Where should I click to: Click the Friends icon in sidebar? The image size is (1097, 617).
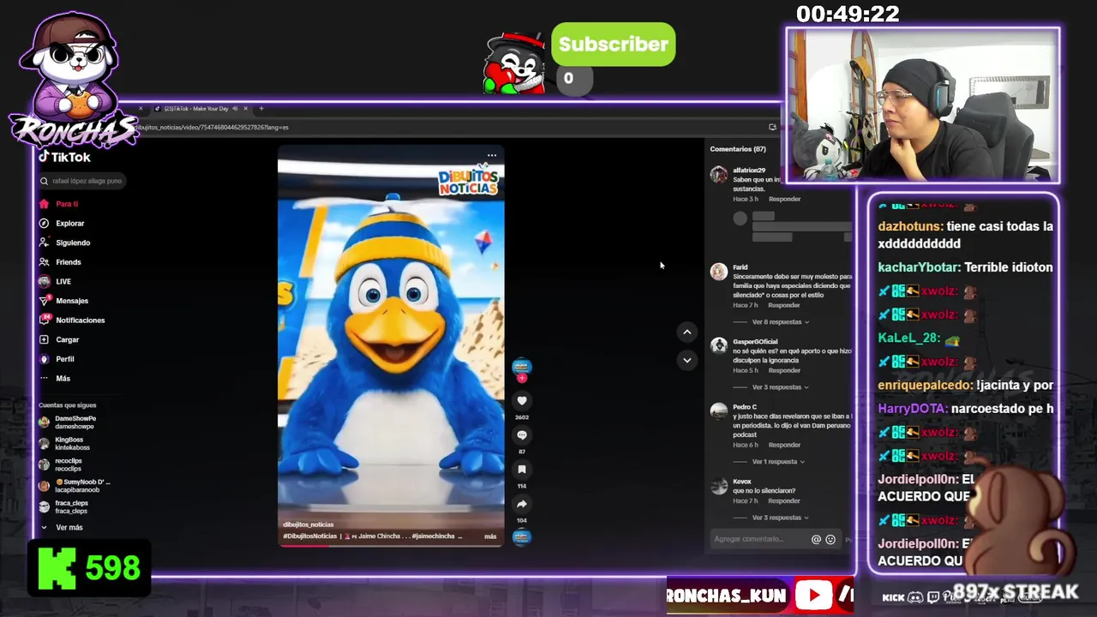pos(44,262)
